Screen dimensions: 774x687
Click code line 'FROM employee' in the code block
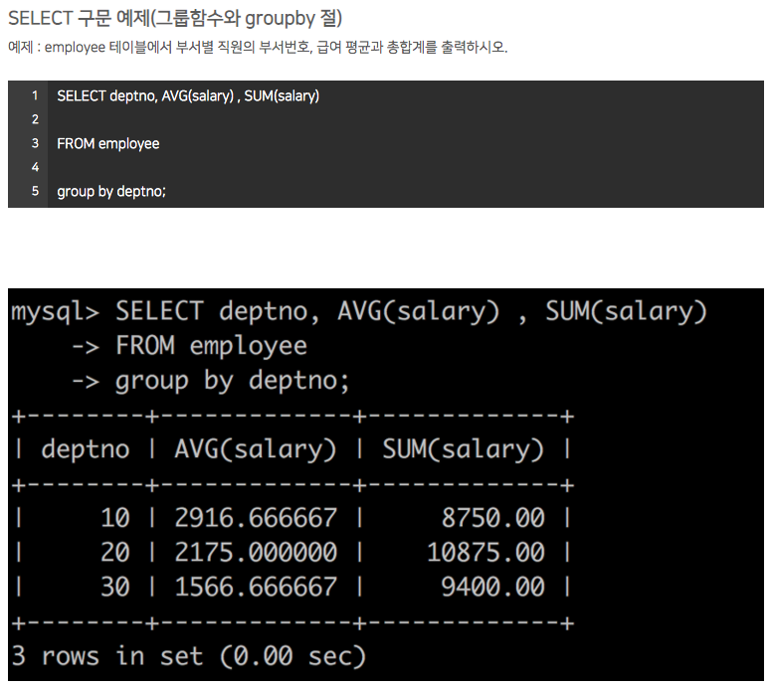[108, 143]
